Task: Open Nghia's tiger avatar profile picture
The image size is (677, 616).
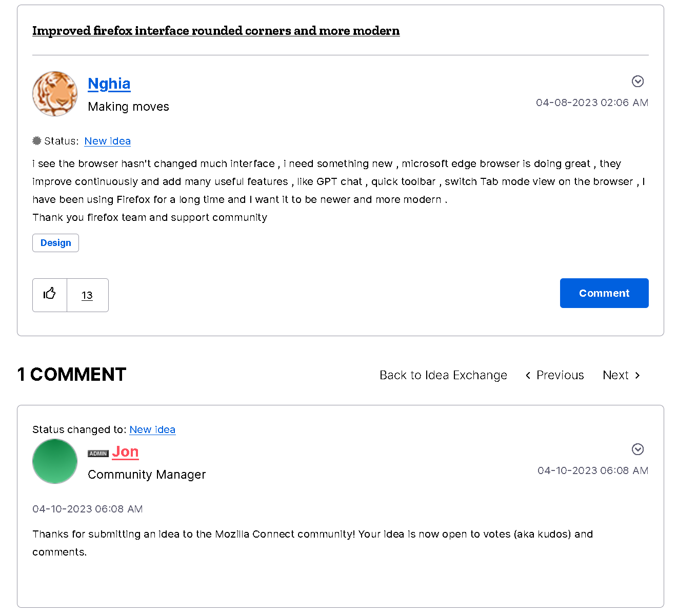Action: [x=55, y=94]
